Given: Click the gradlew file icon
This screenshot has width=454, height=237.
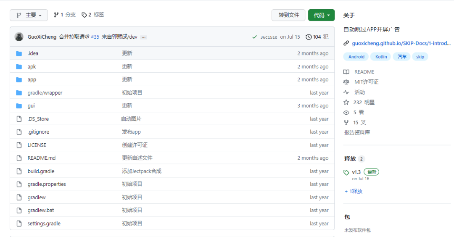Looking at the screenshot, I should pos(19,197).
